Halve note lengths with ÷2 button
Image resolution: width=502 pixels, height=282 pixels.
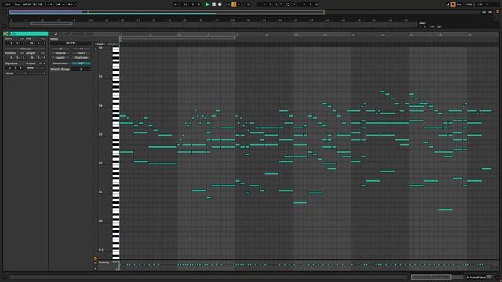pyautogui.click(x=60, y=49)
